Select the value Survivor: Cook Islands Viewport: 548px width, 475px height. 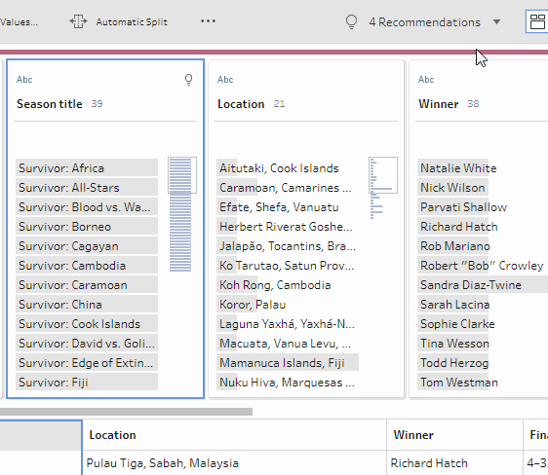point(87,324)
